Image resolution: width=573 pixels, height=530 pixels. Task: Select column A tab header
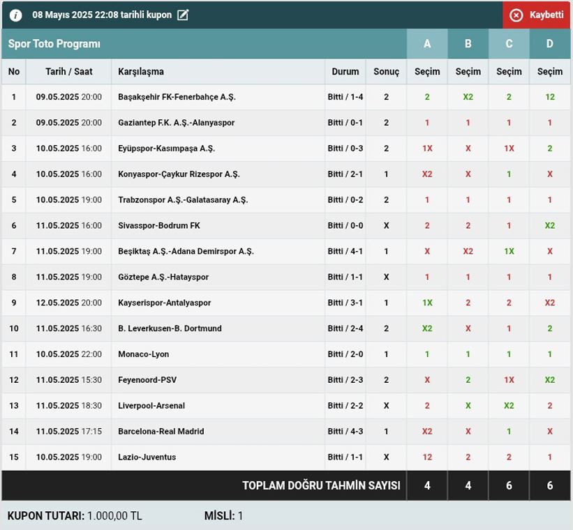(427, 44)
